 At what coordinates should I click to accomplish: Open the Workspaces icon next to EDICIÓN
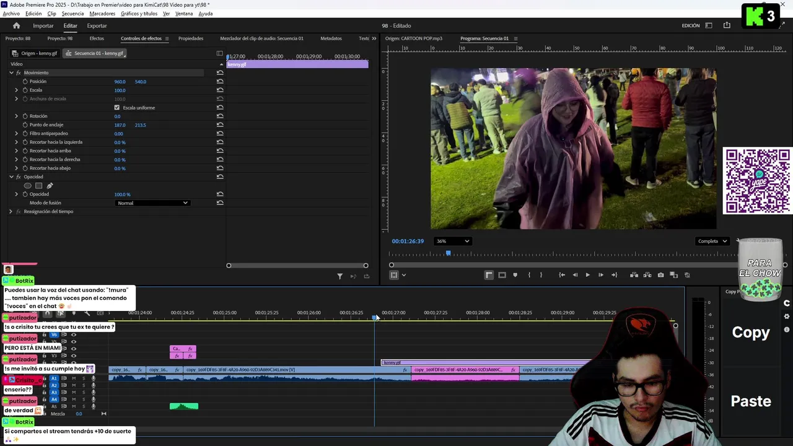709,25
